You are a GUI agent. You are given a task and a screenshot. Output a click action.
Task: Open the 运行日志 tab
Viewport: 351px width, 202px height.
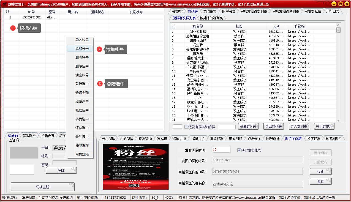coord(333,11)
